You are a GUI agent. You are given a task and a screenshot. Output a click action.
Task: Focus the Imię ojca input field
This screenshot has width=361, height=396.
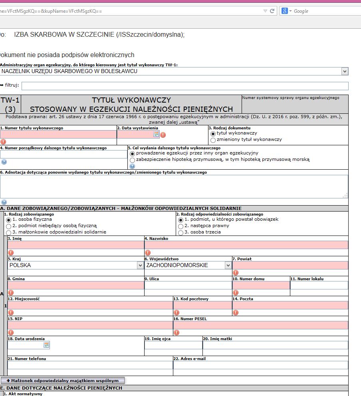[x=173, y=345]
